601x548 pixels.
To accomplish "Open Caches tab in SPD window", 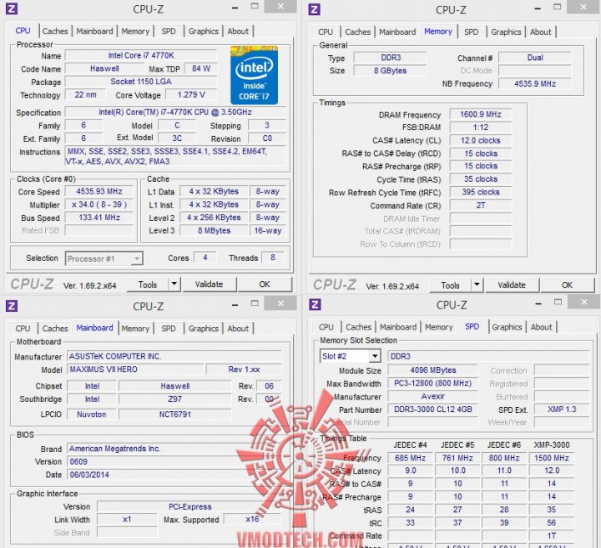I will (358, 328).
